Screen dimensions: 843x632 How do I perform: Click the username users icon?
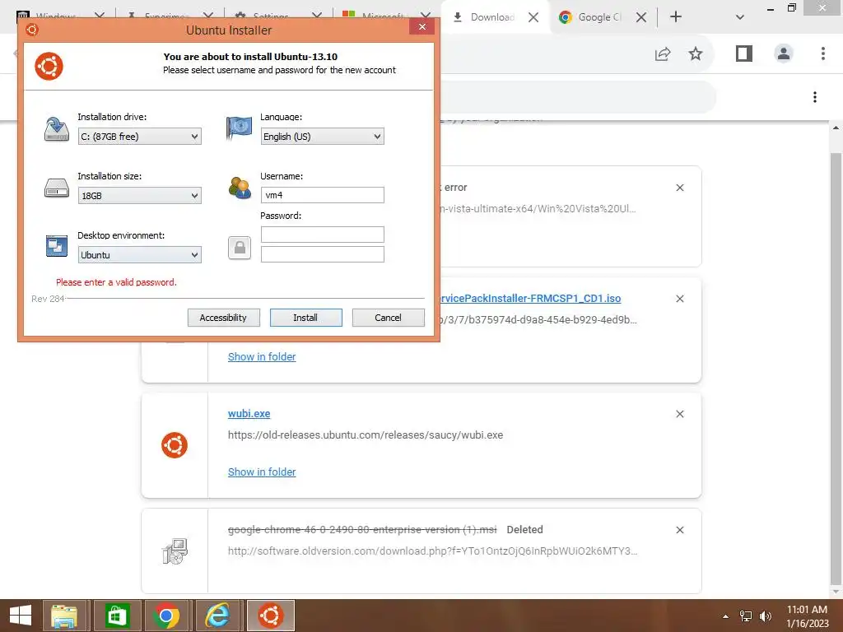(240, 188)
